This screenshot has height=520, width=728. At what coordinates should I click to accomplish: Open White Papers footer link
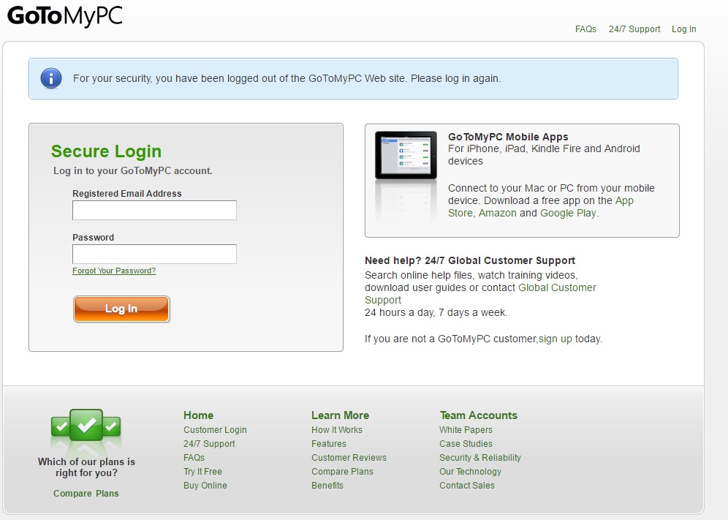(x=466, y=430)
